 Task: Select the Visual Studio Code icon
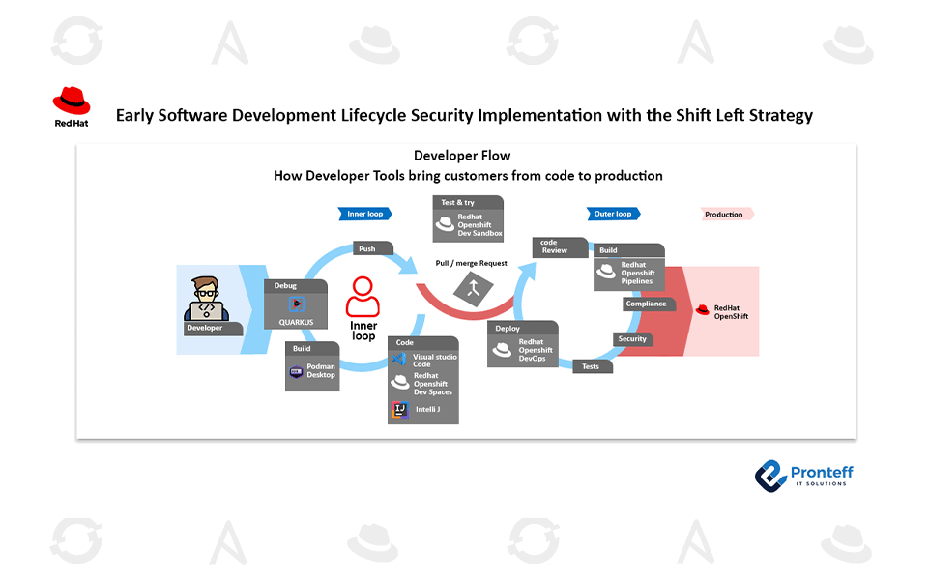point(399,360)
